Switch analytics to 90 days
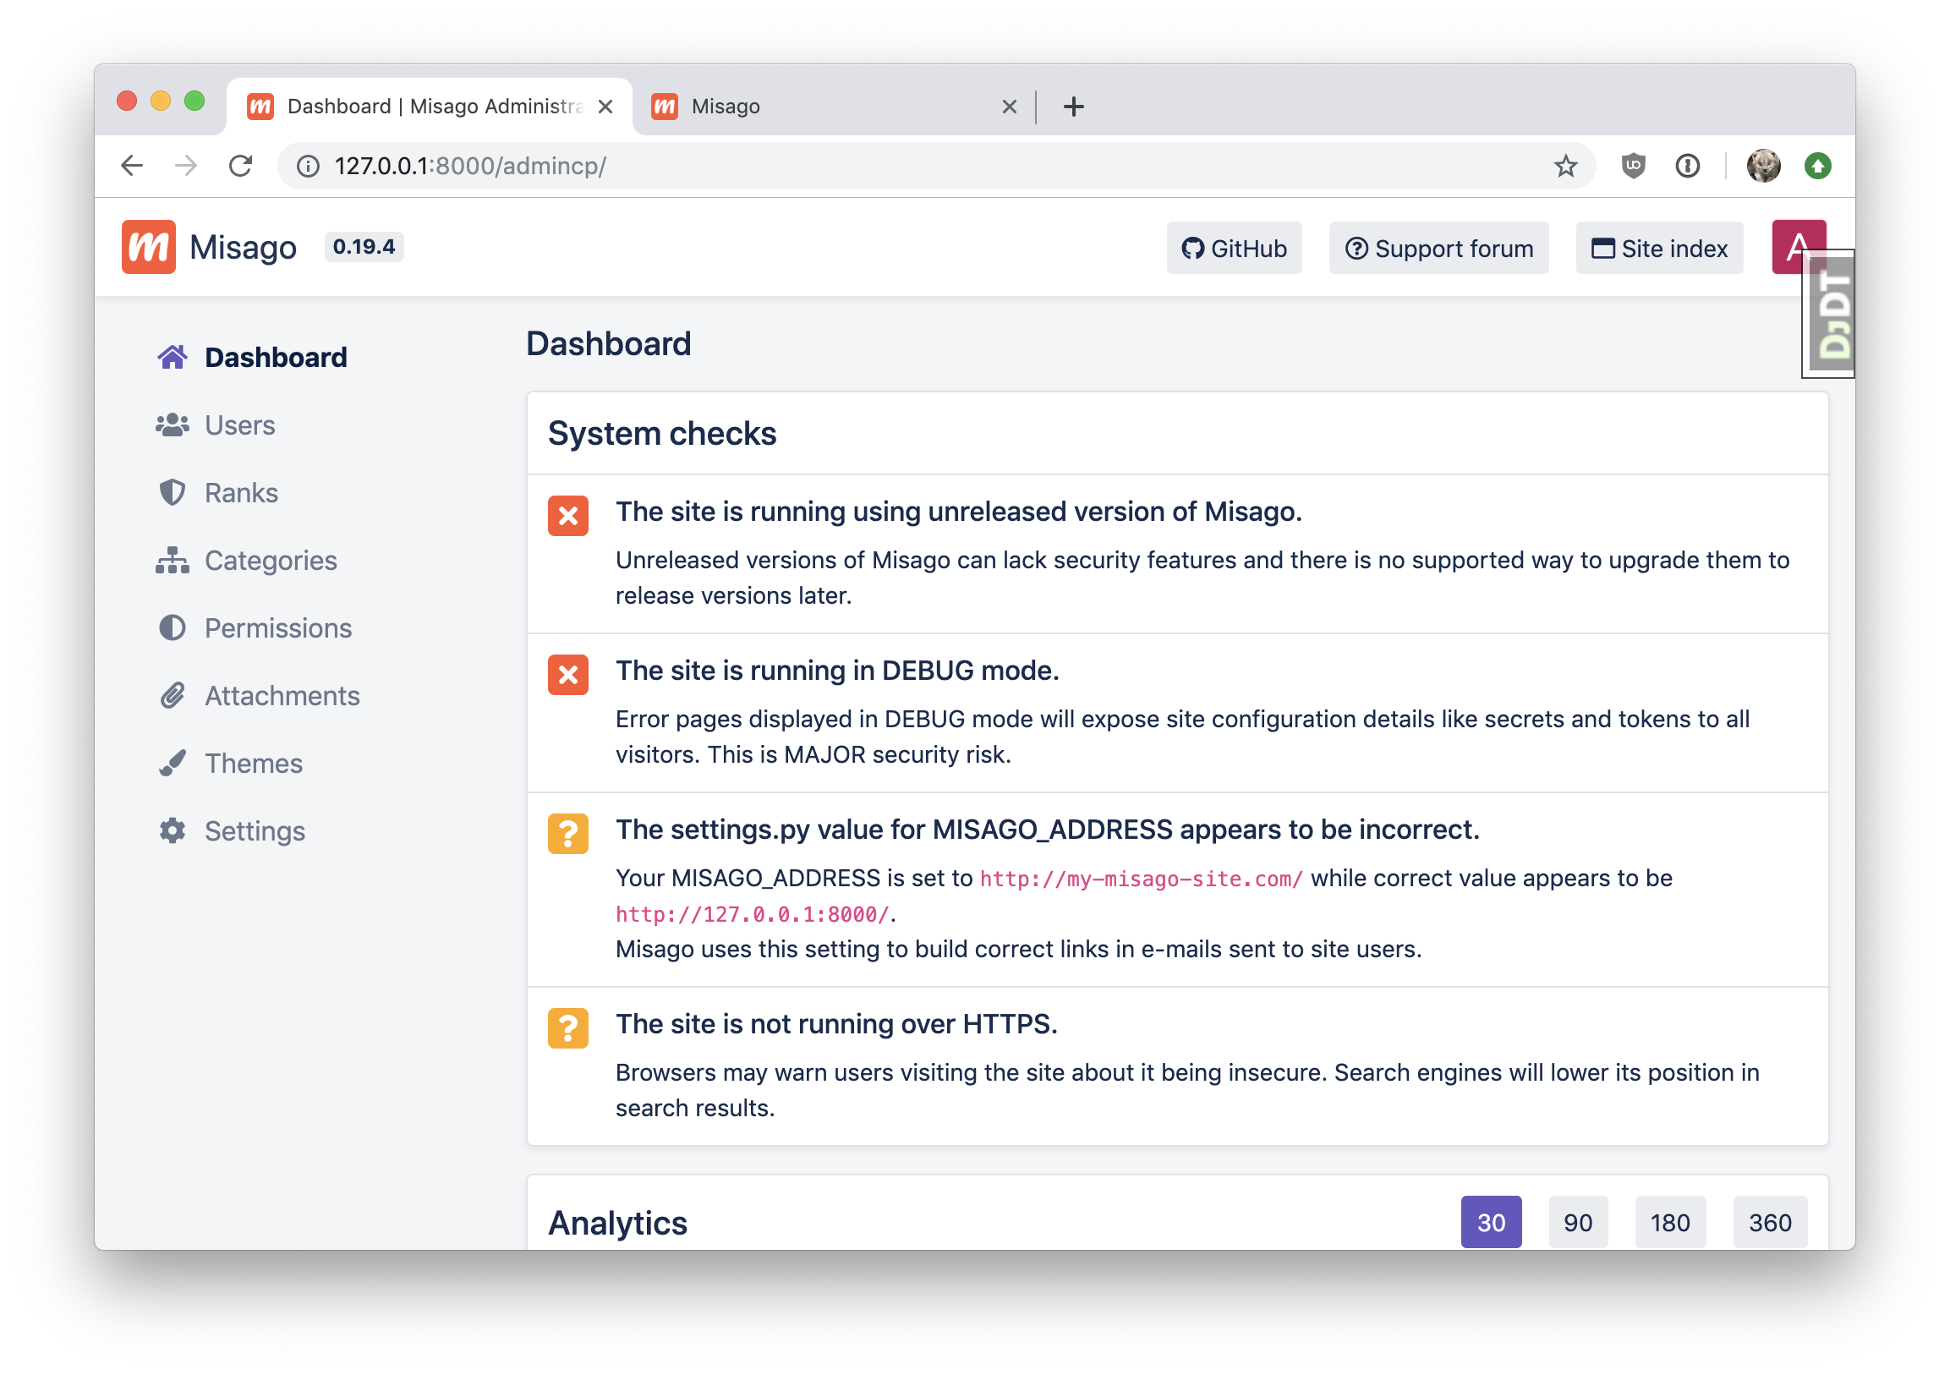 pos(1577,1222)
